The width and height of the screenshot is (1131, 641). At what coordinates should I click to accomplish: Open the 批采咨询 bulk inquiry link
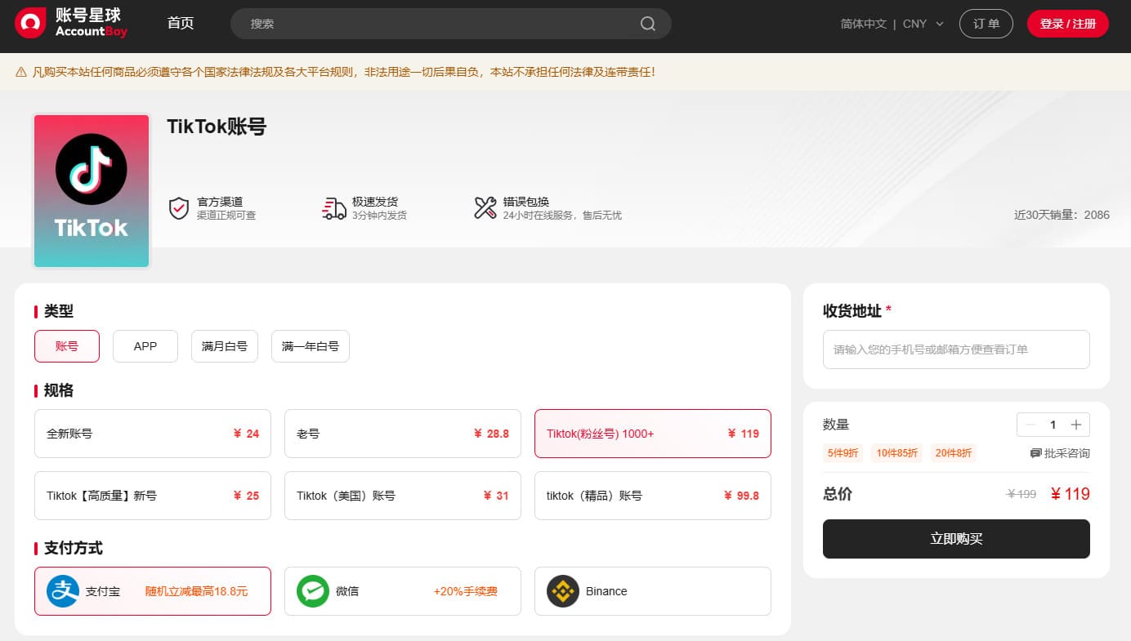[x=1060, y=453]
